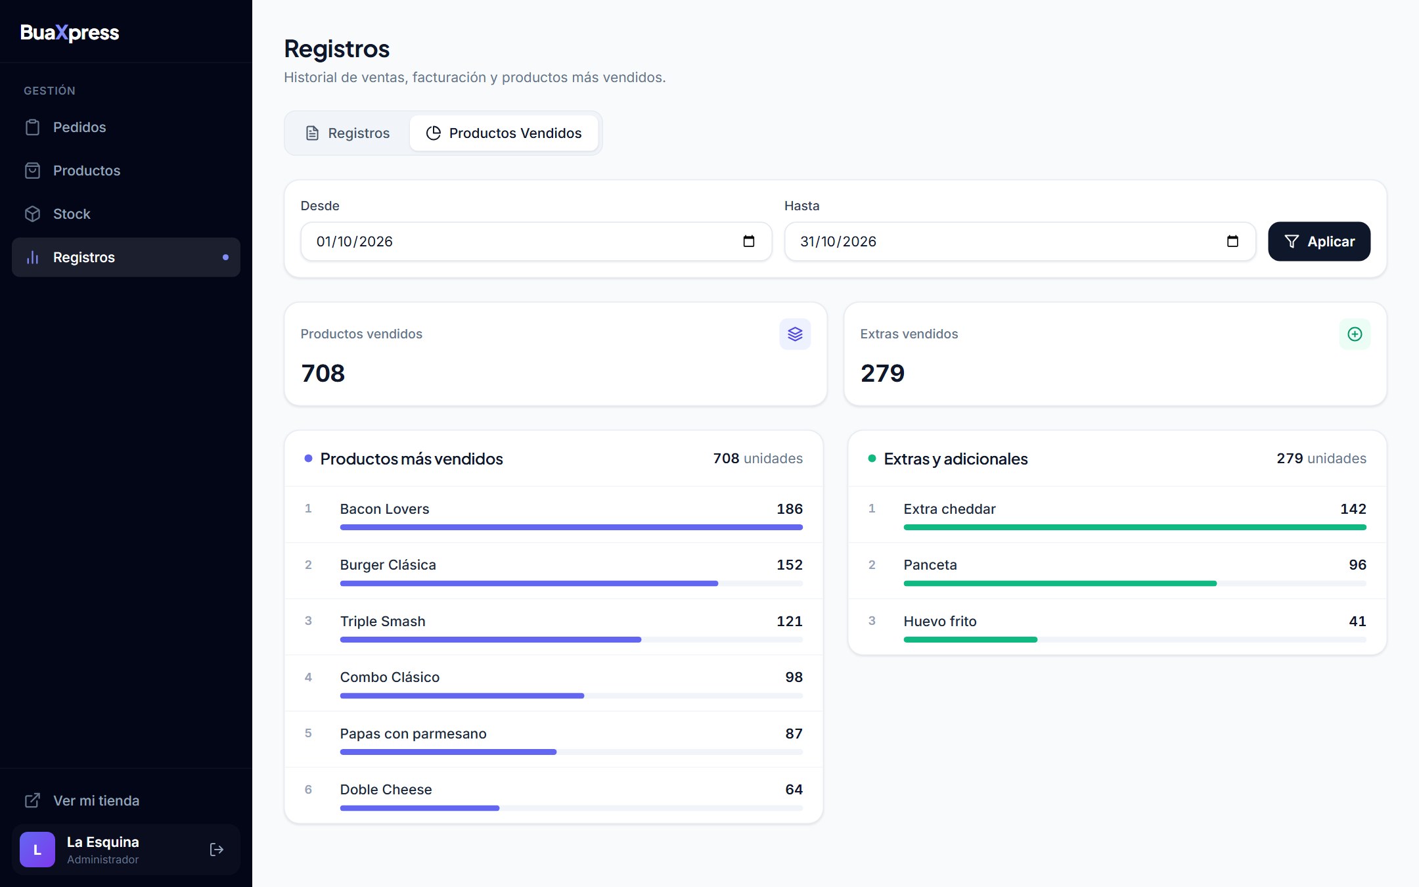Open Pedidos in the sidebar
Image resolution: width=1419 pixels, height=887 pixels.
(x=126, y=127)
